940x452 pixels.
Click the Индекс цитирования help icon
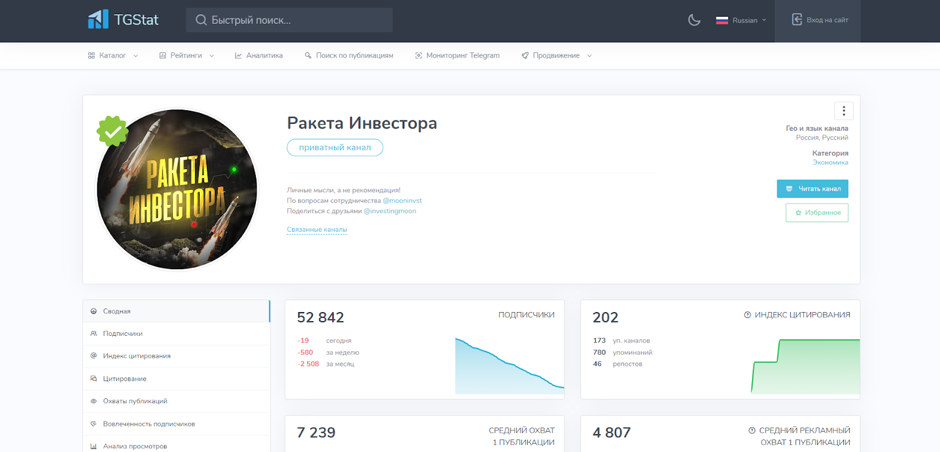[747, 315]
